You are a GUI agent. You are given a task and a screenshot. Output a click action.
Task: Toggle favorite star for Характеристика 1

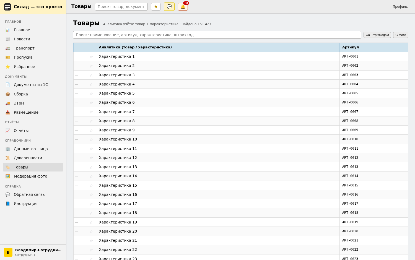pos(91,57)
